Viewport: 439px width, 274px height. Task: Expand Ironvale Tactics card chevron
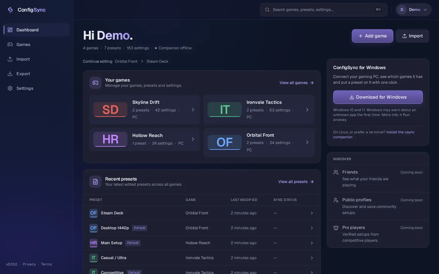point(307,110)
